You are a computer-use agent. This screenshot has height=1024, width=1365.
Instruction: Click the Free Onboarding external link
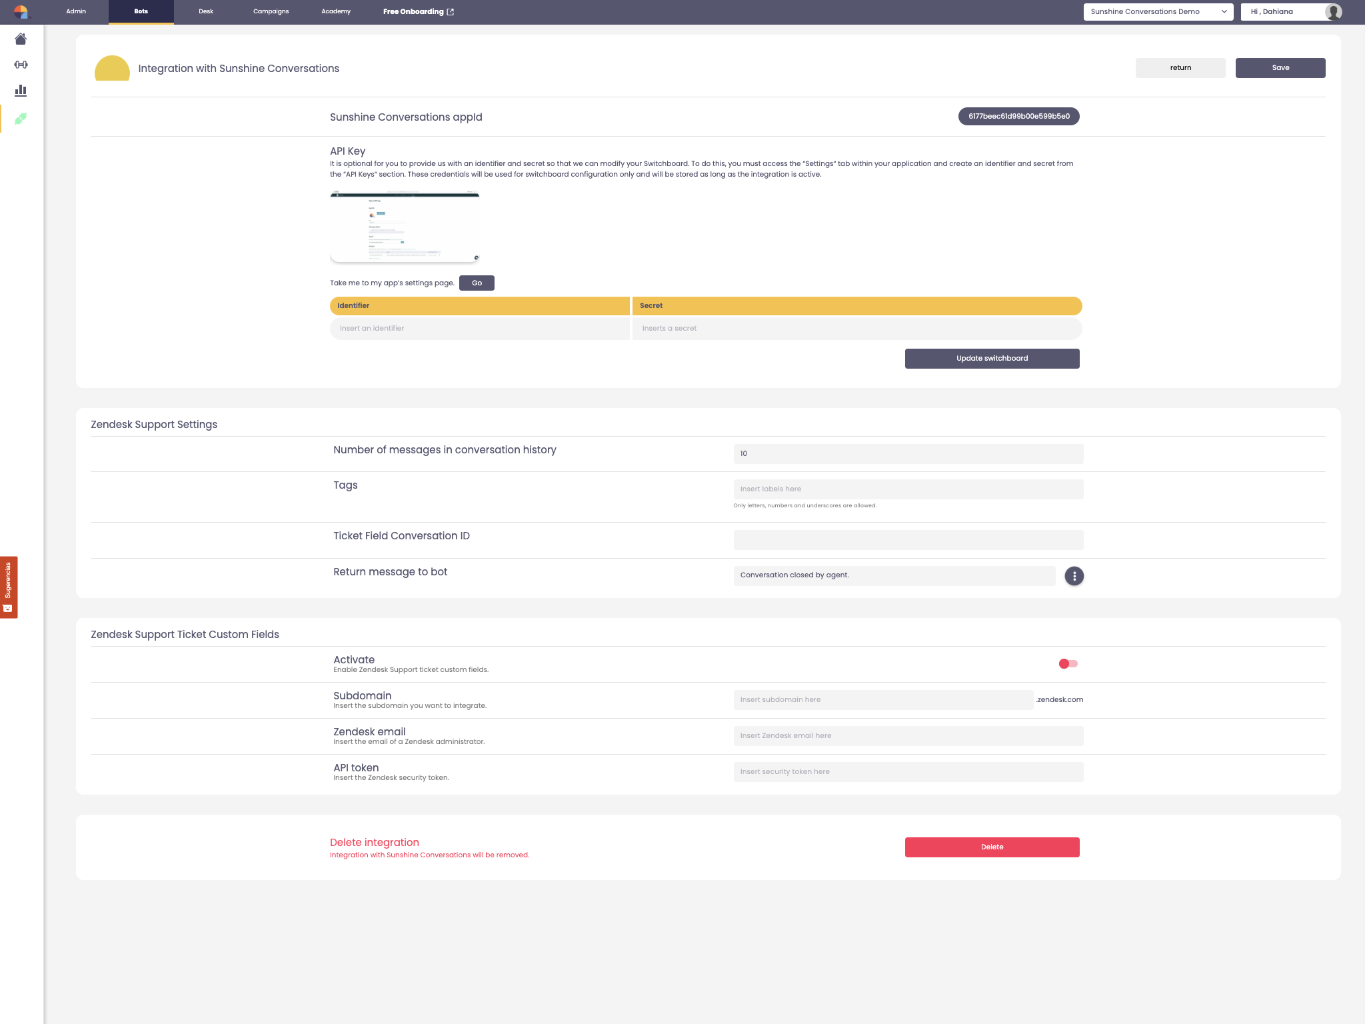pyautogui.click(x=418, y=11)
